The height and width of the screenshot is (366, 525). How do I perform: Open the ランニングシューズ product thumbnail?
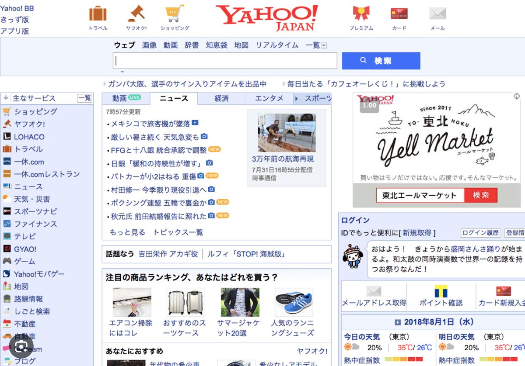coord(294,302)
